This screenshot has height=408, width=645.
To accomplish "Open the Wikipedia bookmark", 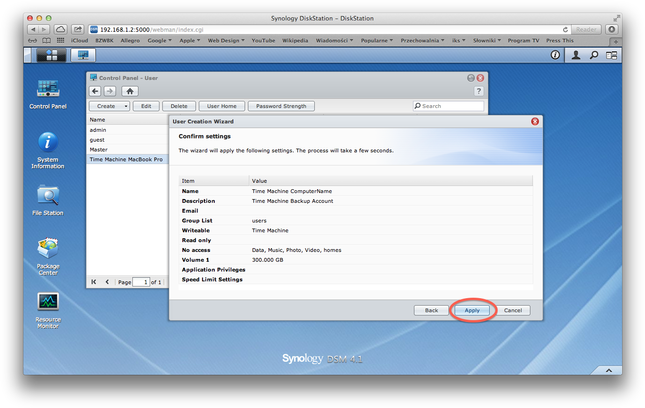I will (x=295, y=41).
